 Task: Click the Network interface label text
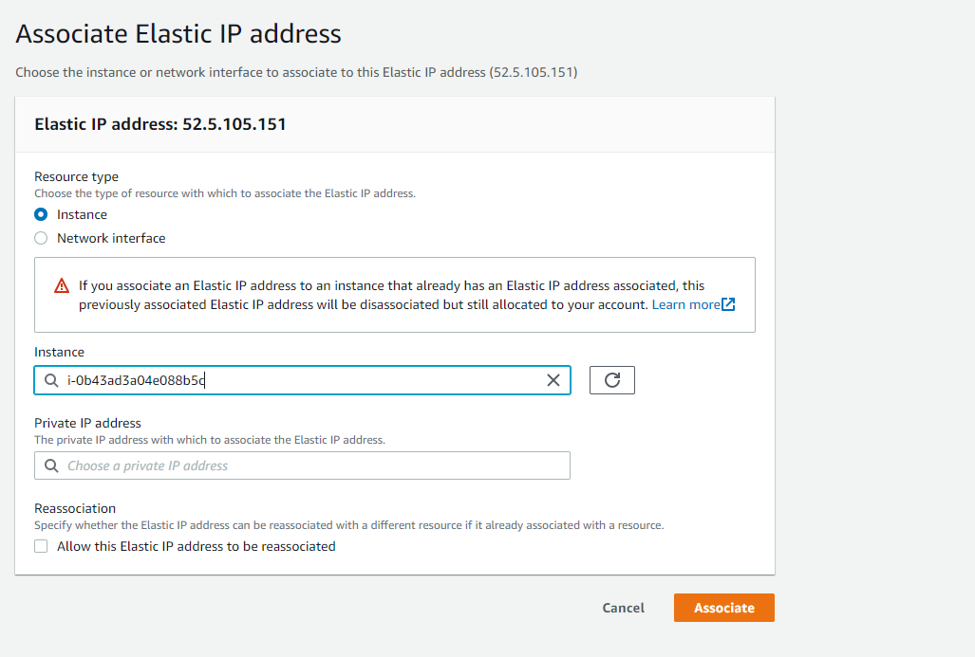(x=111, y=238)
